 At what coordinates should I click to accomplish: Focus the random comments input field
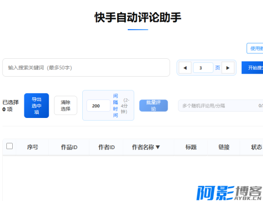coord(221,106)
